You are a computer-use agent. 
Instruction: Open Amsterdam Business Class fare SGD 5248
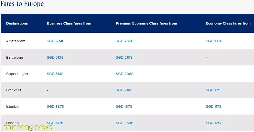coord(56,41)
